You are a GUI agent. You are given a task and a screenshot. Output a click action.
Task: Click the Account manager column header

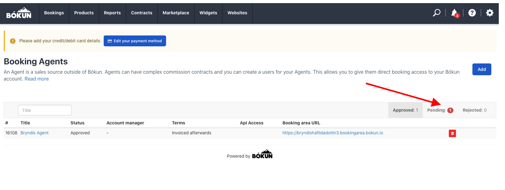coord(125,123)
